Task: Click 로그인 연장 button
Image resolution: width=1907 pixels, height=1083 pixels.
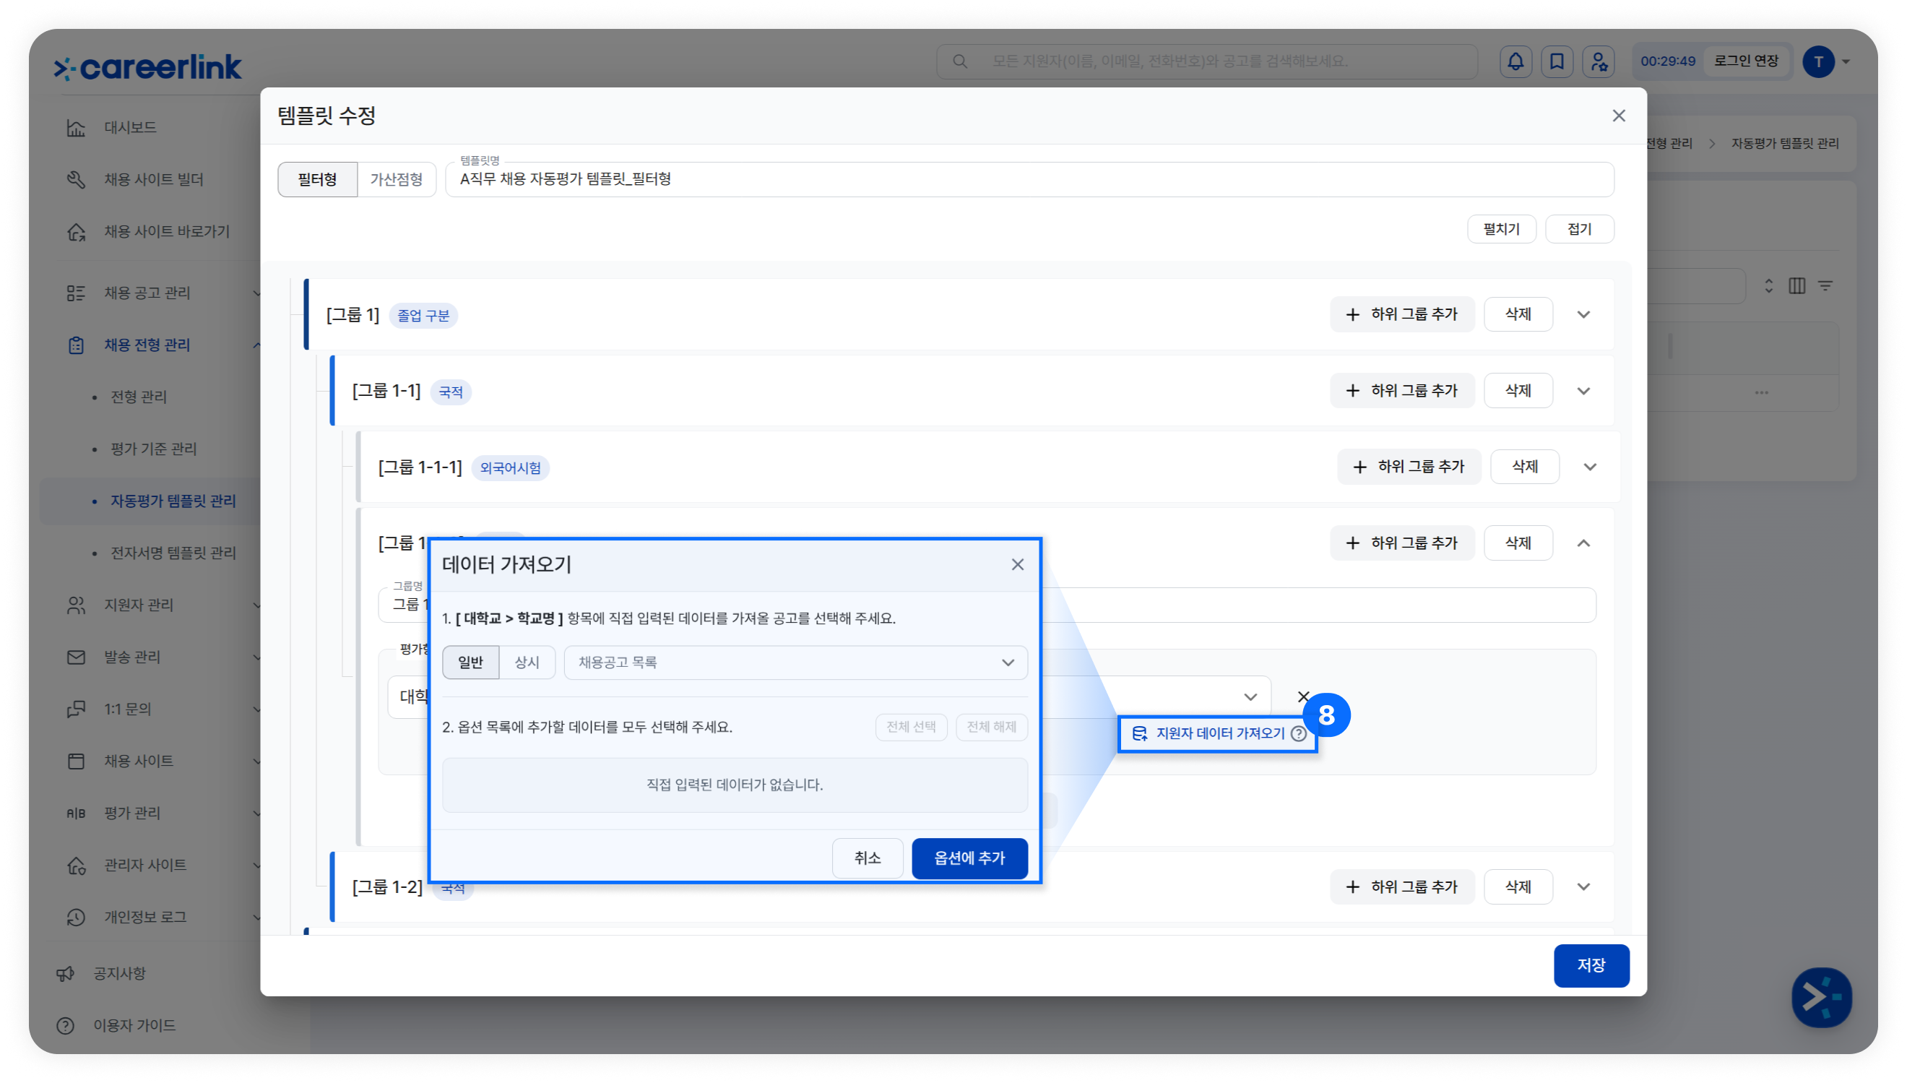Action: (x=1746, y=61)
